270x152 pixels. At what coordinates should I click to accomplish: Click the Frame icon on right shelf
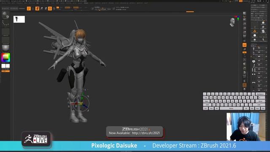click(x=245, y=60)
